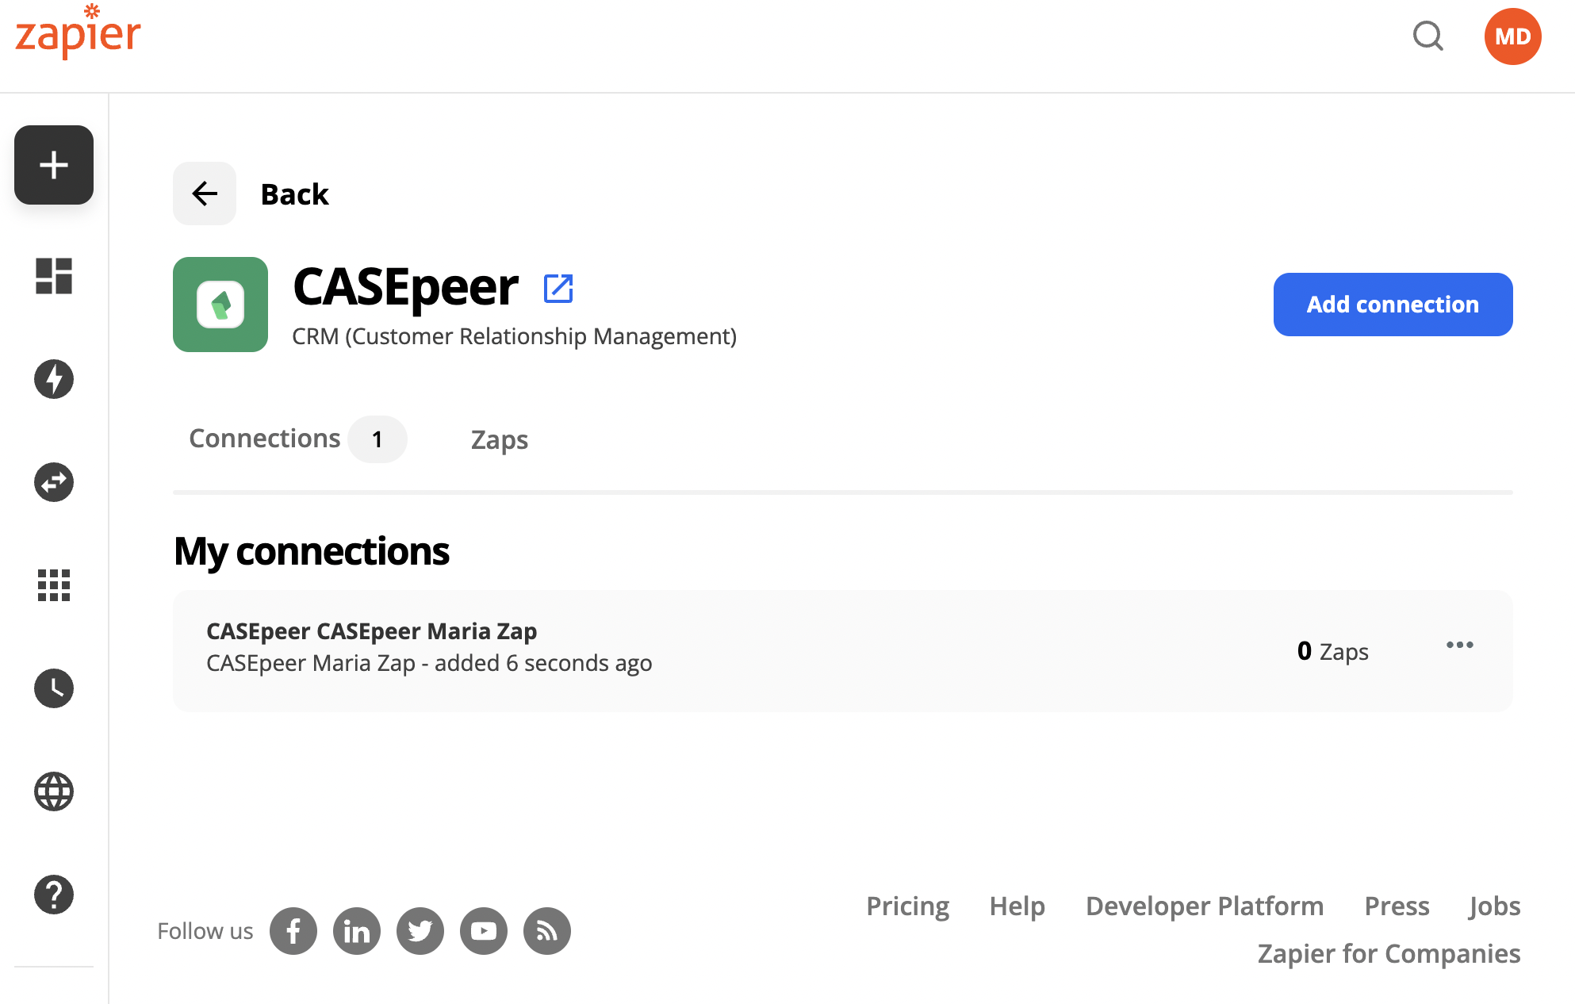
Task: Open My Apps grid icon in sidebar
Action: (x=53, y=585)
